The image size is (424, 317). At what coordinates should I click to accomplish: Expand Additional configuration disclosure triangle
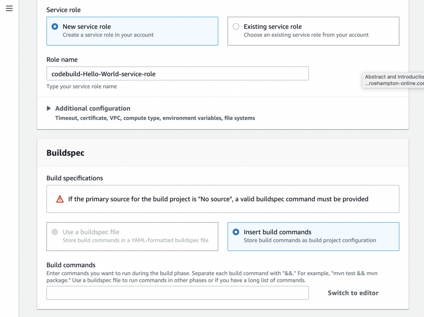(x=49, y=109)
